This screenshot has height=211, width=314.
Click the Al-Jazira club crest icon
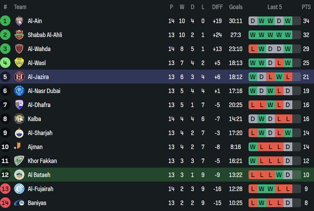click(19, 77)
